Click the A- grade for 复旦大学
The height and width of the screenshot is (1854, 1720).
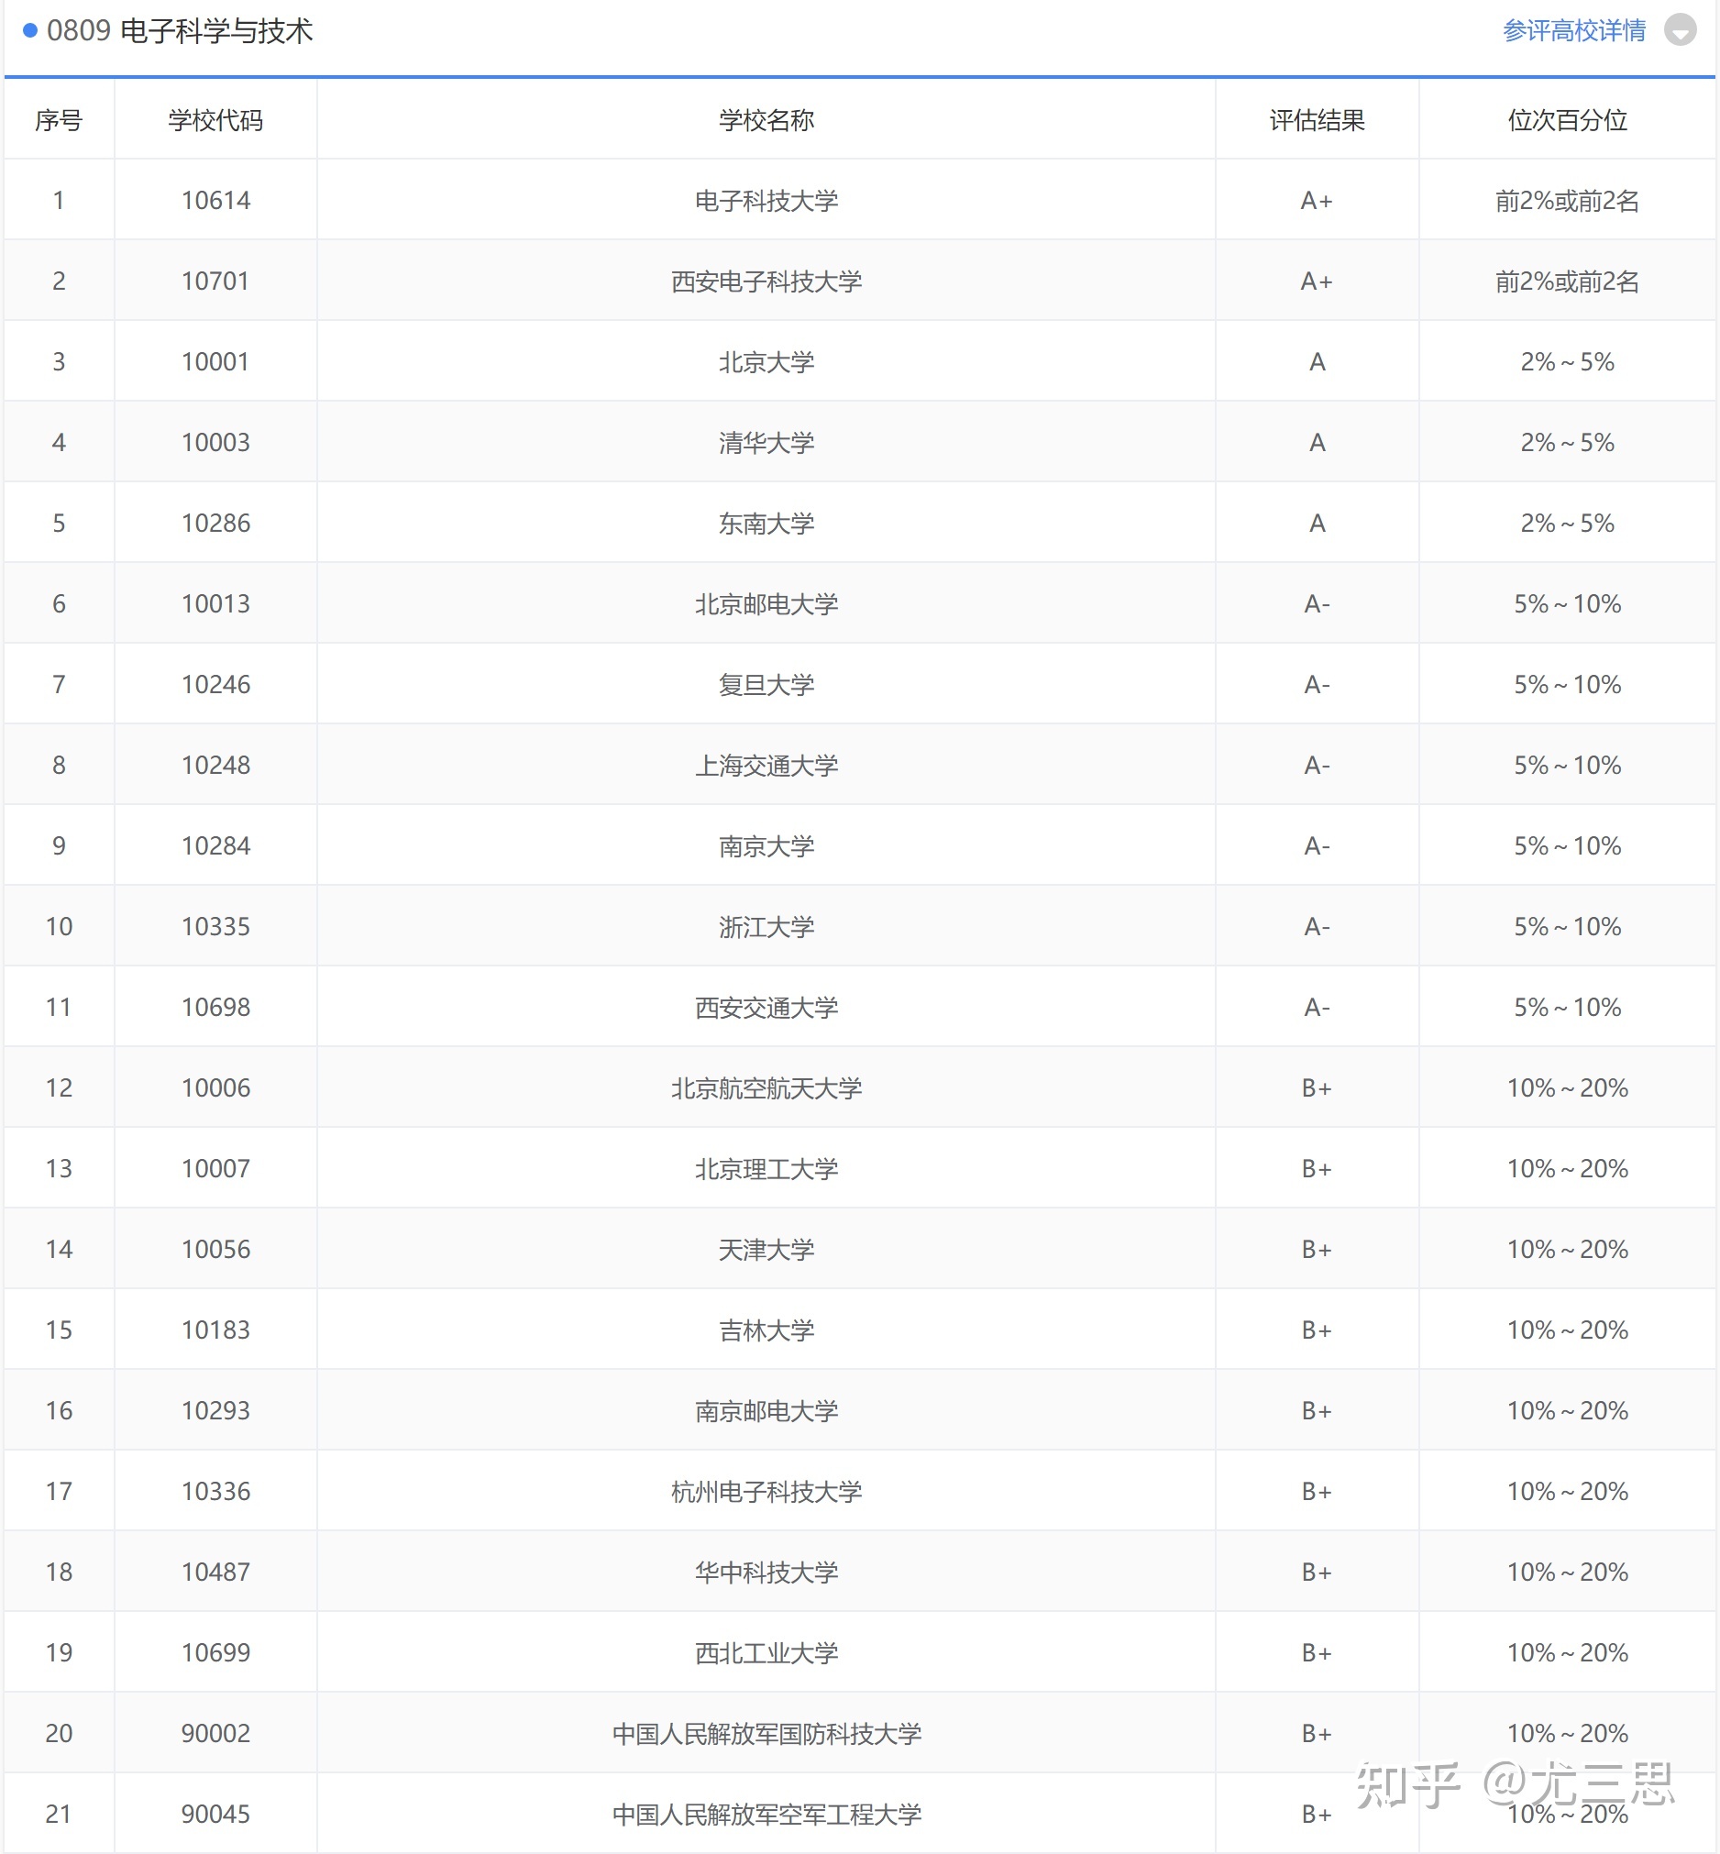(1317, 684)
